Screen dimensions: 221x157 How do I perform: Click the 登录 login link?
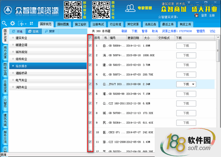pyautogui.click(x=204, y=15)
